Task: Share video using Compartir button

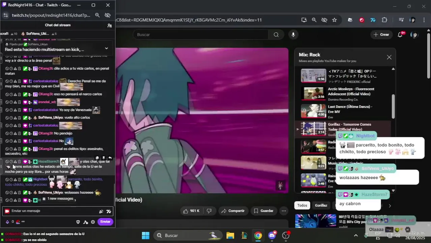Action: point(232,211)
